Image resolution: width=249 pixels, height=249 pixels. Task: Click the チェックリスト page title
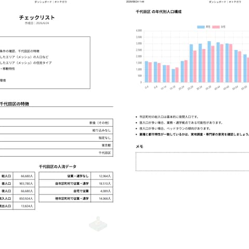coord(37,18)
